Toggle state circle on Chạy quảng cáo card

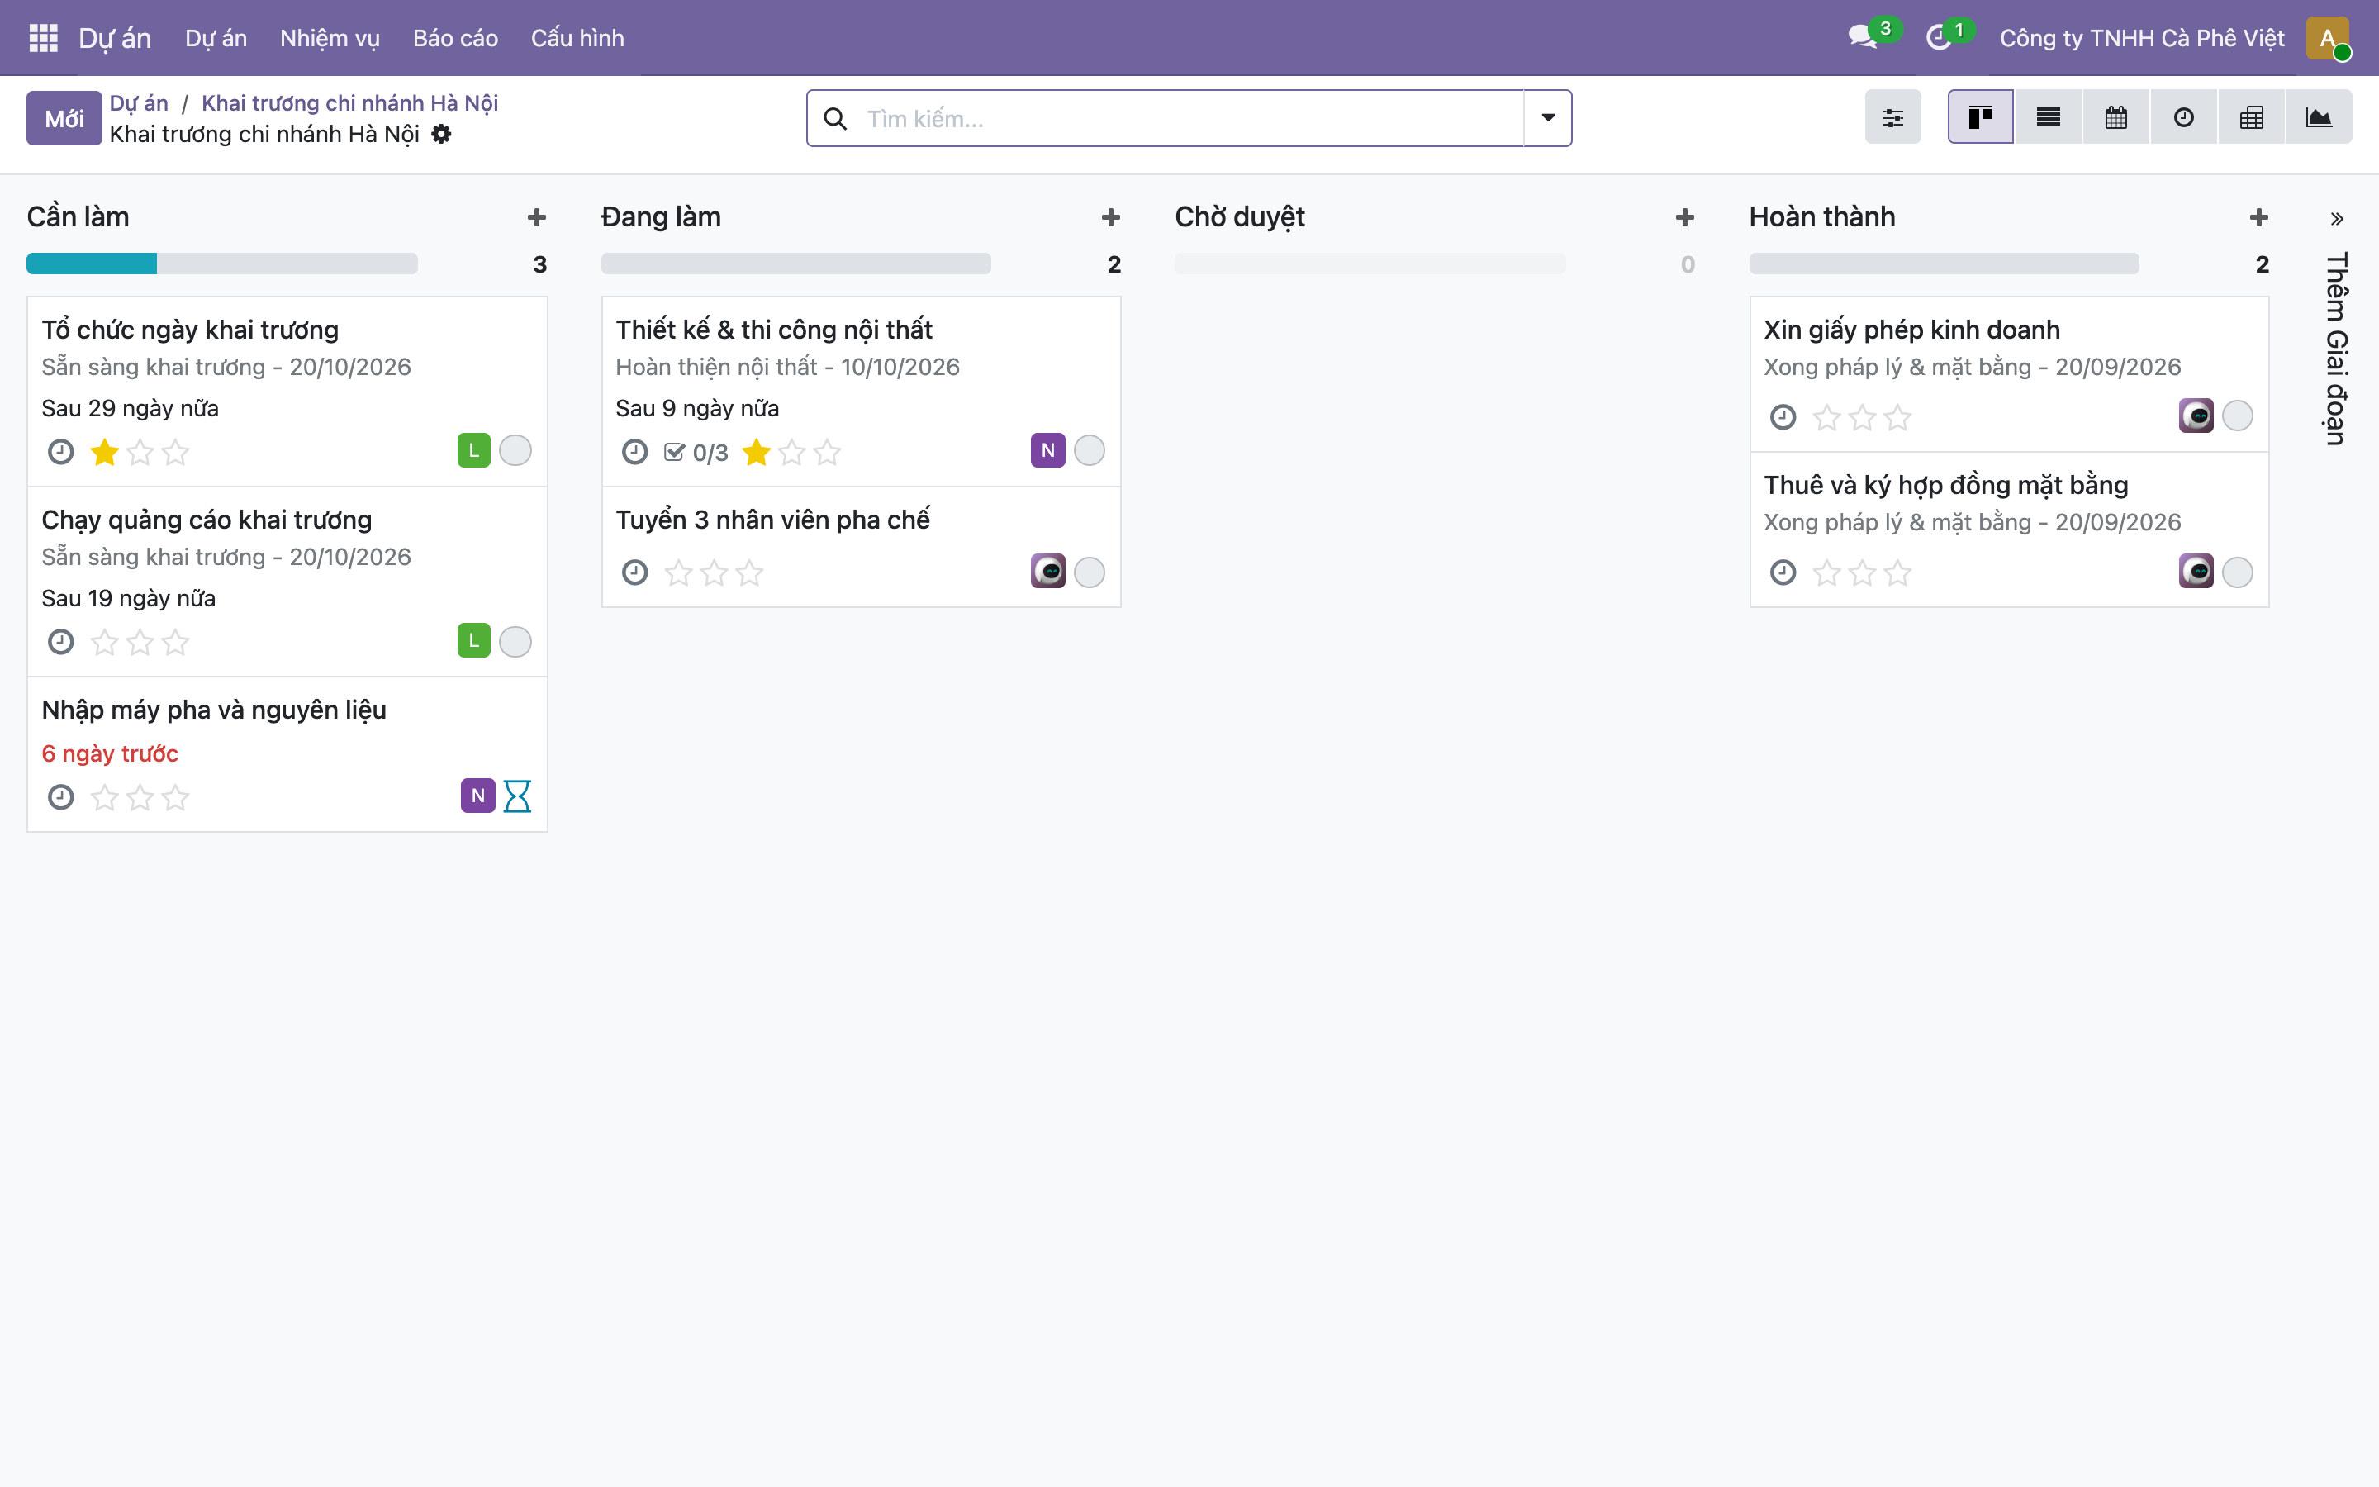tap(515, 641)
